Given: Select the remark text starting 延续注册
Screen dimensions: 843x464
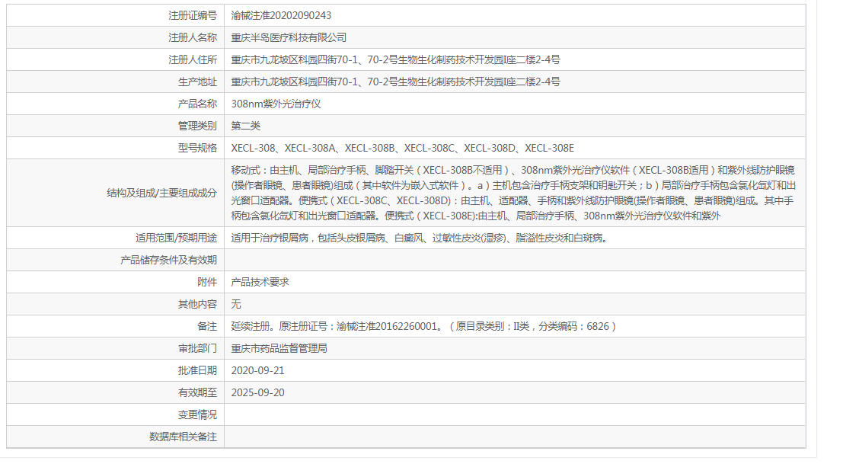Looking at the screenshot, I should (x=423, y=326).
